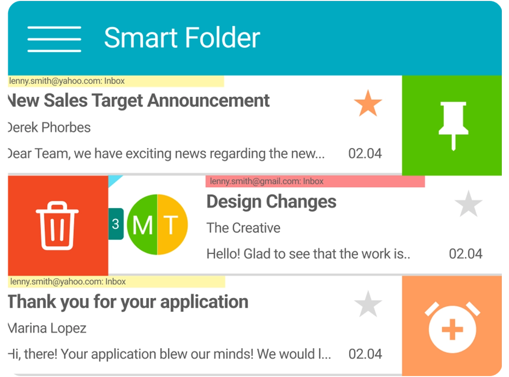
Task: Click the pink lenny.smith@gmail.com Inbox label
Action: tap(315, 181)
